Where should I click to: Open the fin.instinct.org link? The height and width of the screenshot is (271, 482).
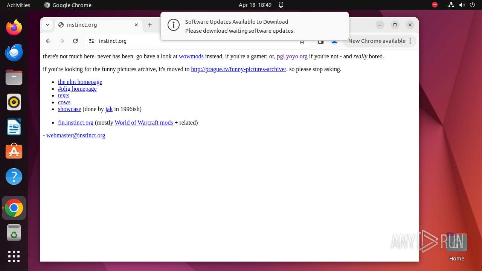pyautogui.click(x=76, y=123)
